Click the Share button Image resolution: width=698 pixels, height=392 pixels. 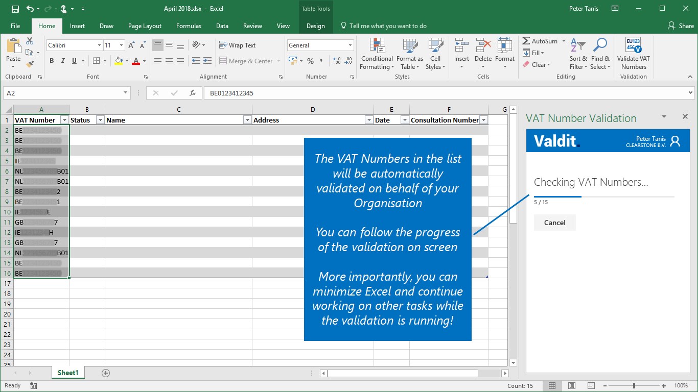pos(681,26)
